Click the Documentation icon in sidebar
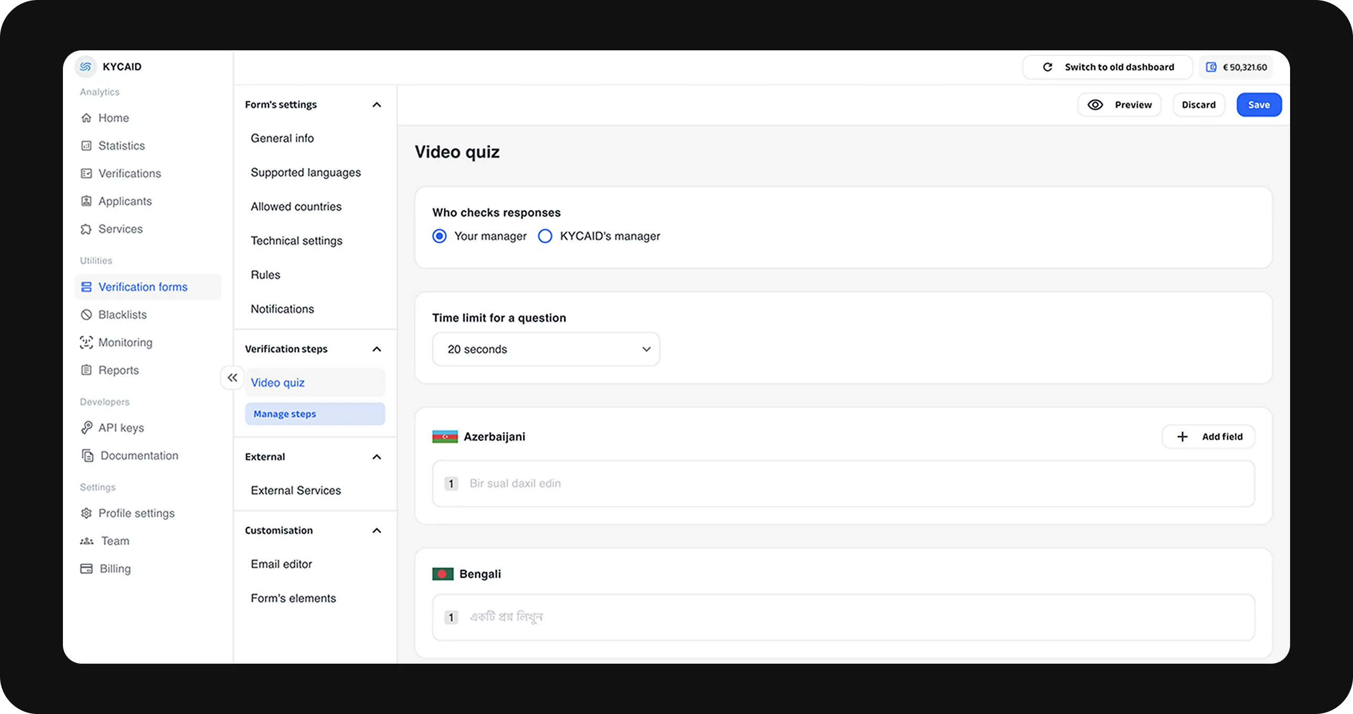Viewport: 1353px width, 714px height. pos(86,456)
